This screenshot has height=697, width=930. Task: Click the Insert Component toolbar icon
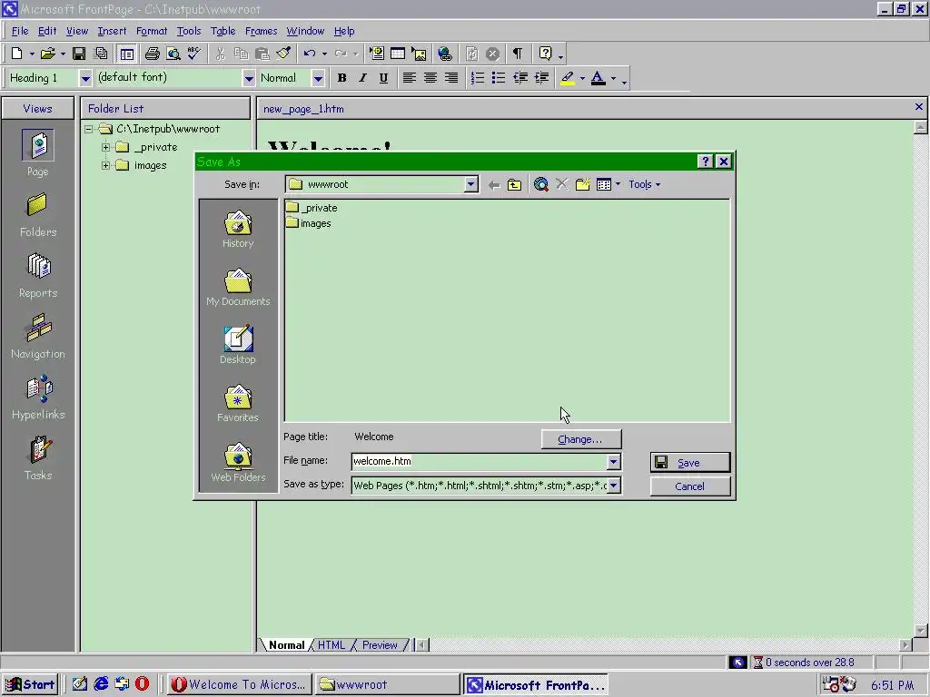point(377,54)
